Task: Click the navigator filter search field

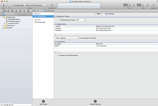Action: (22, 105)
